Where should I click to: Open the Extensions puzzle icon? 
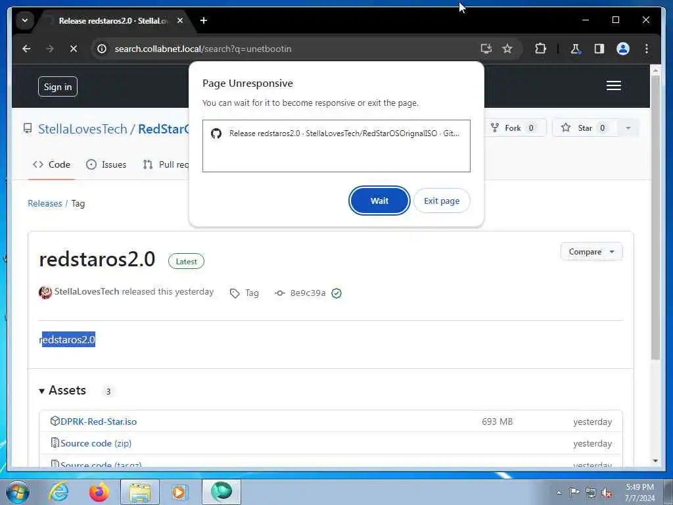(x=540, y=49)
